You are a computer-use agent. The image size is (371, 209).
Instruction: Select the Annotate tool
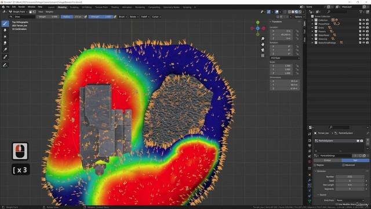tap(5, 65)
